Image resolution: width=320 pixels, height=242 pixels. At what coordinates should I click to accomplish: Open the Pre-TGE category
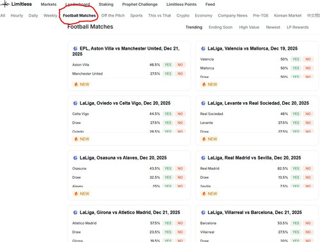[260, 15]
